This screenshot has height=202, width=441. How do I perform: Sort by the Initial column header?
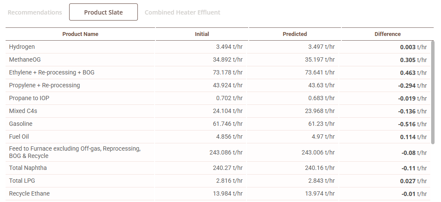click(202, 34)
